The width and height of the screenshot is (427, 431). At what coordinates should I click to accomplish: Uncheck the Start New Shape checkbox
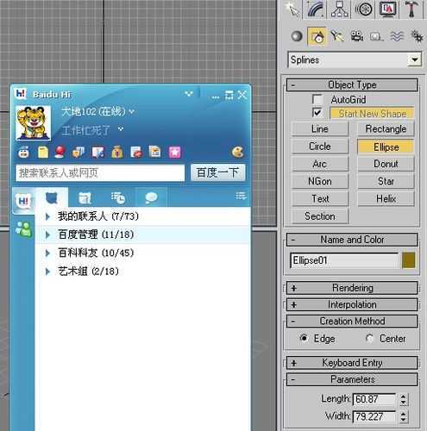pos(317,113)
